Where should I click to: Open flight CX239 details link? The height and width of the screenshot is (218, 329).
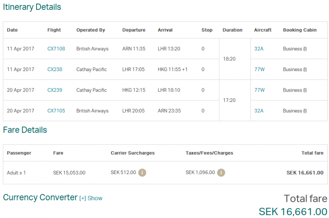tap(54, 90)
